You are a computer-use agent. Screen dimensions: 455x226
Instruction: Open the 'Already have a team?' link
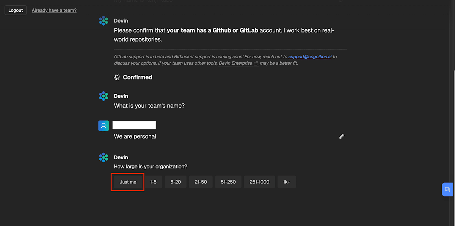point(54,10)
